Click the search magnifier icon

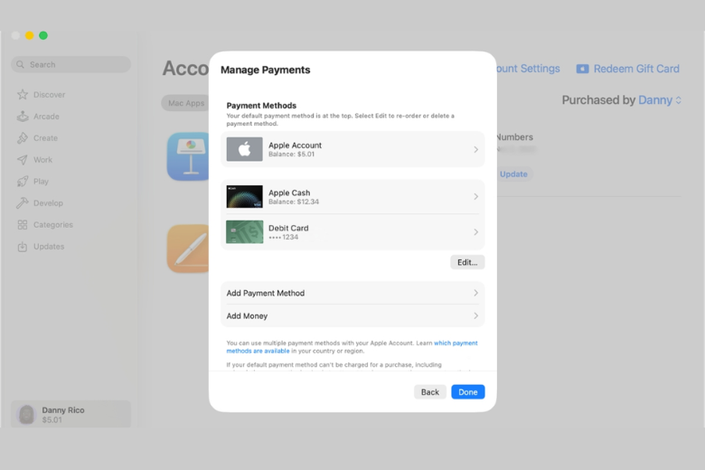[x=20, y=64]
